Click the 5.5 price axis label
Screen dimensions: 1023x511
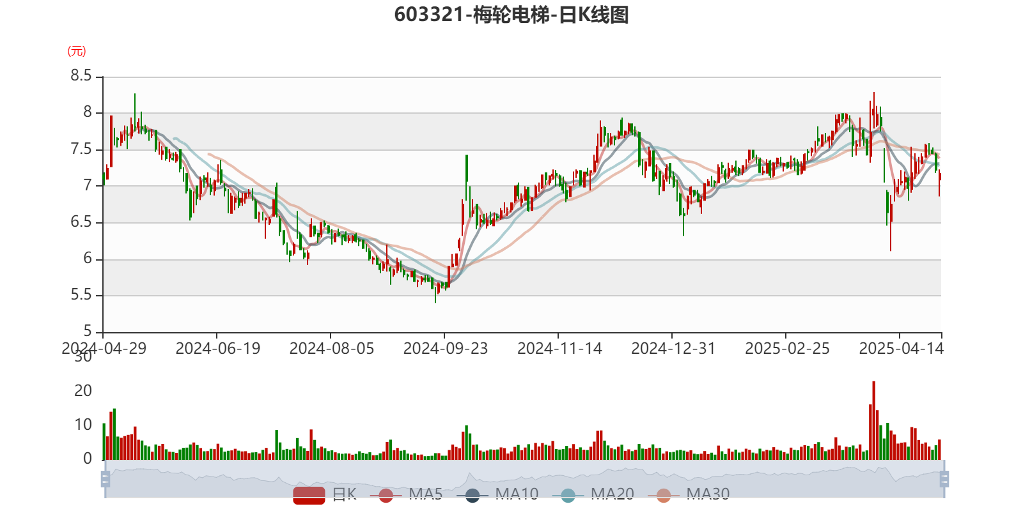tap(81, 294)
